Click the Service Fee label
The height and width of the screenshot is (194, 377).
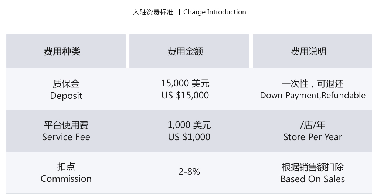point(66,137)
